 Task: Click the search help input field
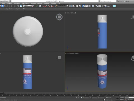108,1
